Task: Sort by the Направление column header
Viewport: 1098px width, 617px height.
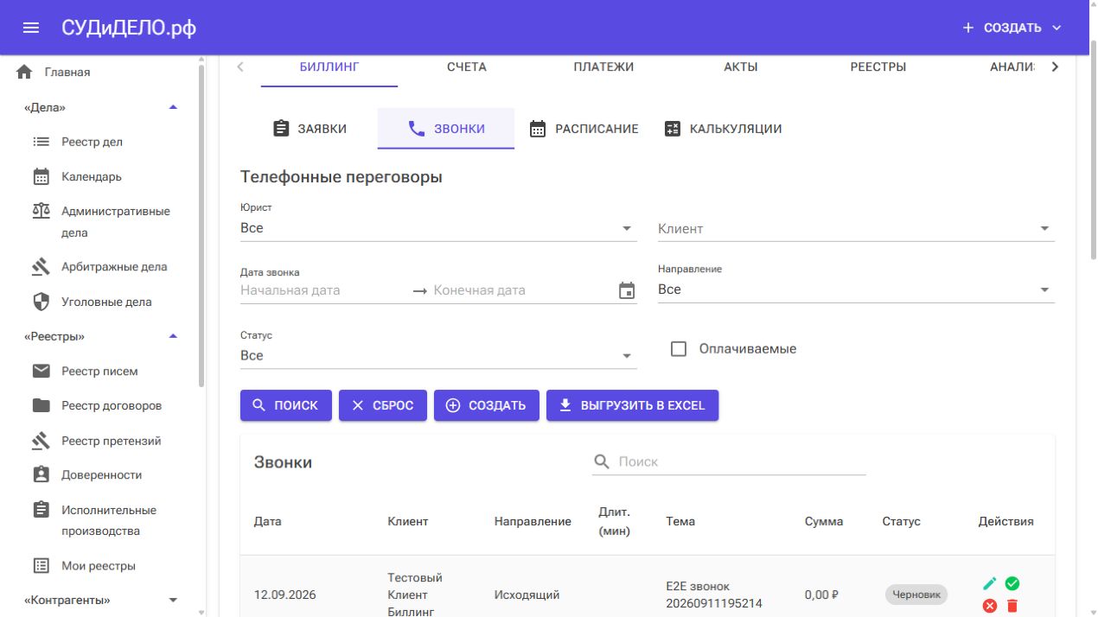Action: coord(533,521)
